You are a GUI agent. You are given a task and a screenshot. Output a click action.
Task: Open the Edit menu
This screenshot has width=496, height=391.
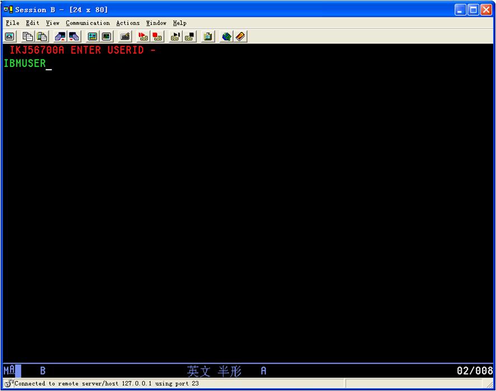pos(32,23)
